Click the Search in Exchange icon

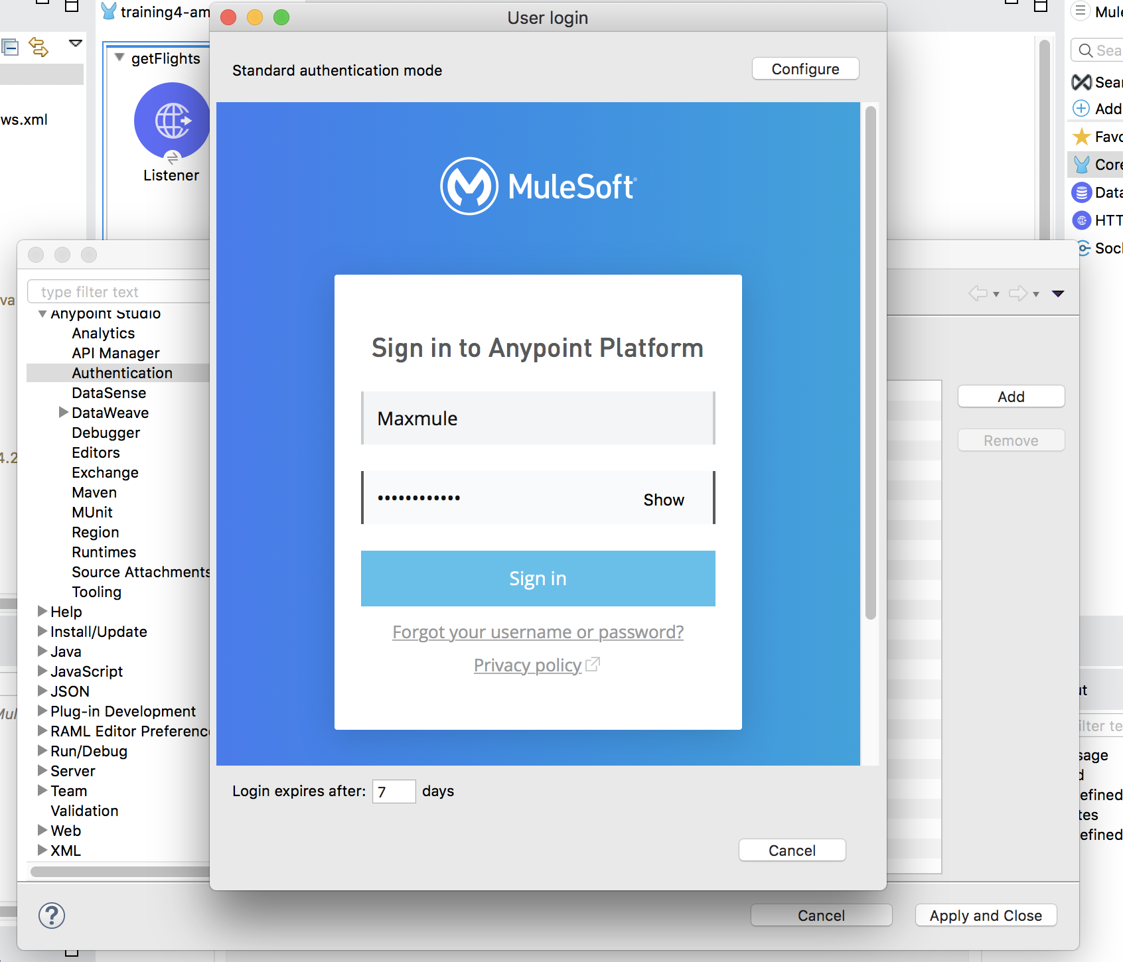(1081, 82)
